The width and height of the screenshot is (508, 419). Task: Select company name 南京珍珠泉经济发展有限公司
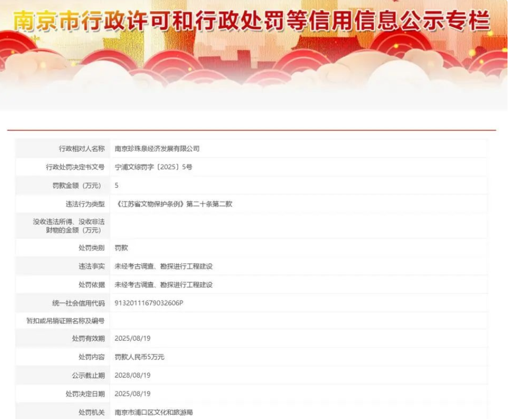[x=157, y=149]
